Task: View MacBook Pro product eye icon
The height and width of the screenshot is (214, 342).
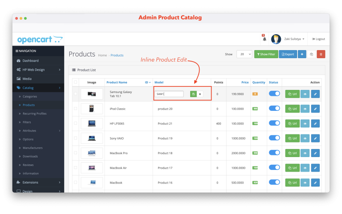Action: pyautogui.click(x=305, y=153)
